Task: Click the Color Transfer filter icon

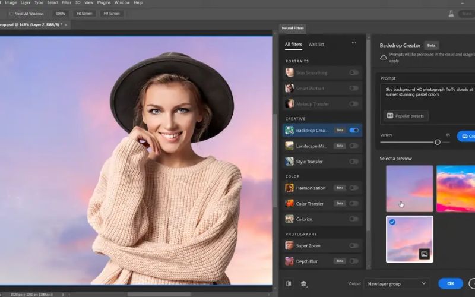Action: [289, 203]
